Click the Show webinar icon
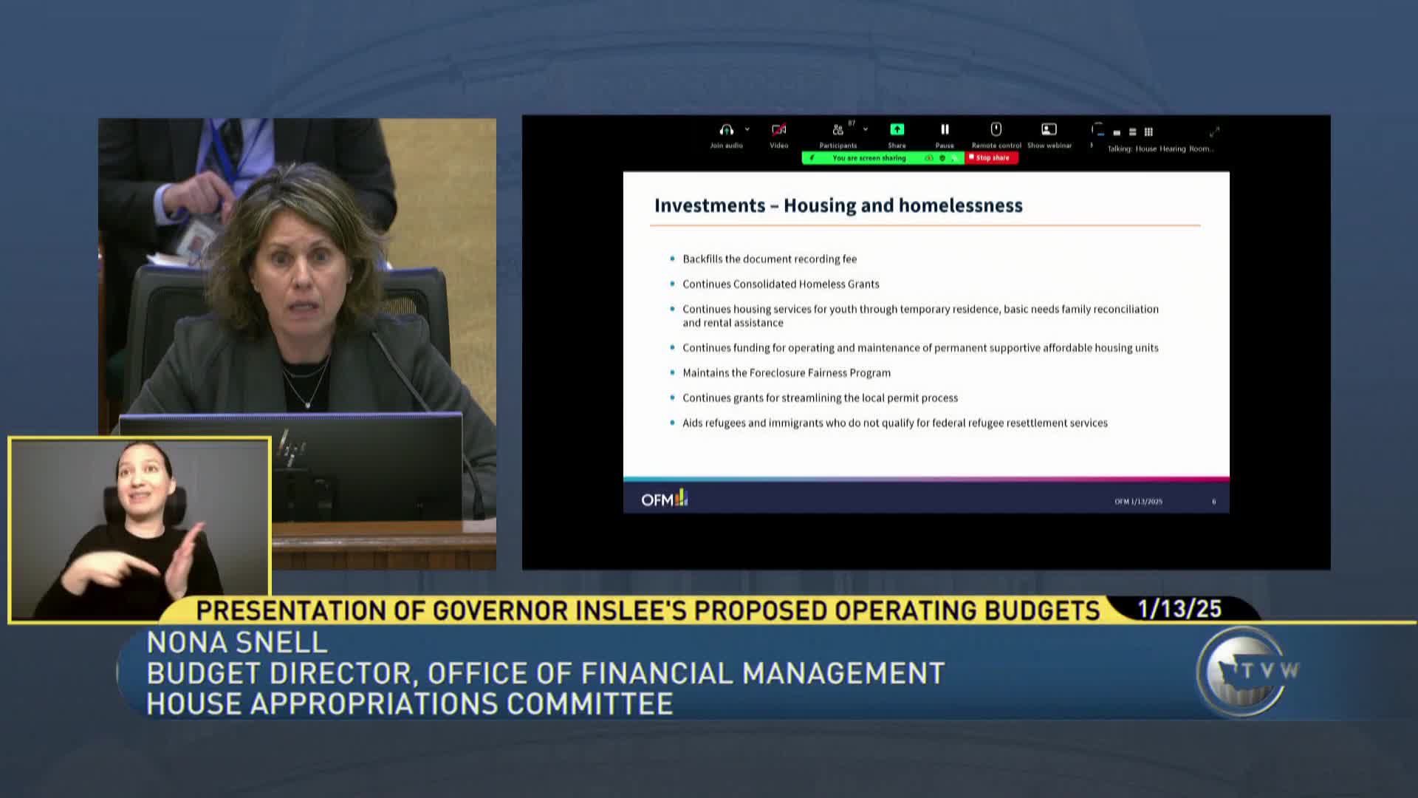The image size is (1418, 798). pyautogui.click(x=1049, y=130)
